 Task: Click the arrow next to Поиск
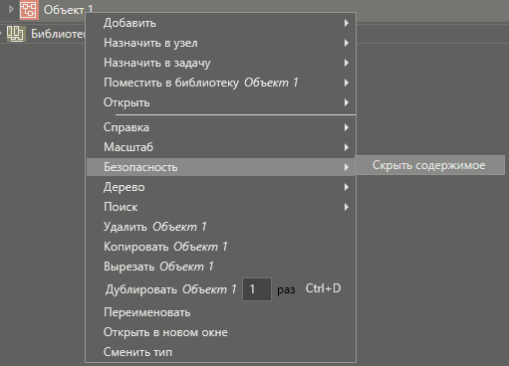coord(347,207)
